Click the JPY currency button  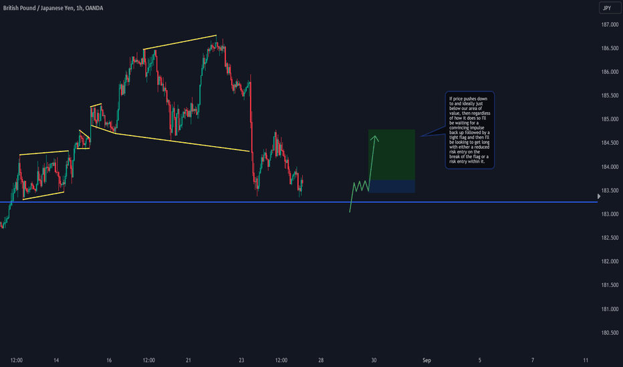[x=610, y=8]
